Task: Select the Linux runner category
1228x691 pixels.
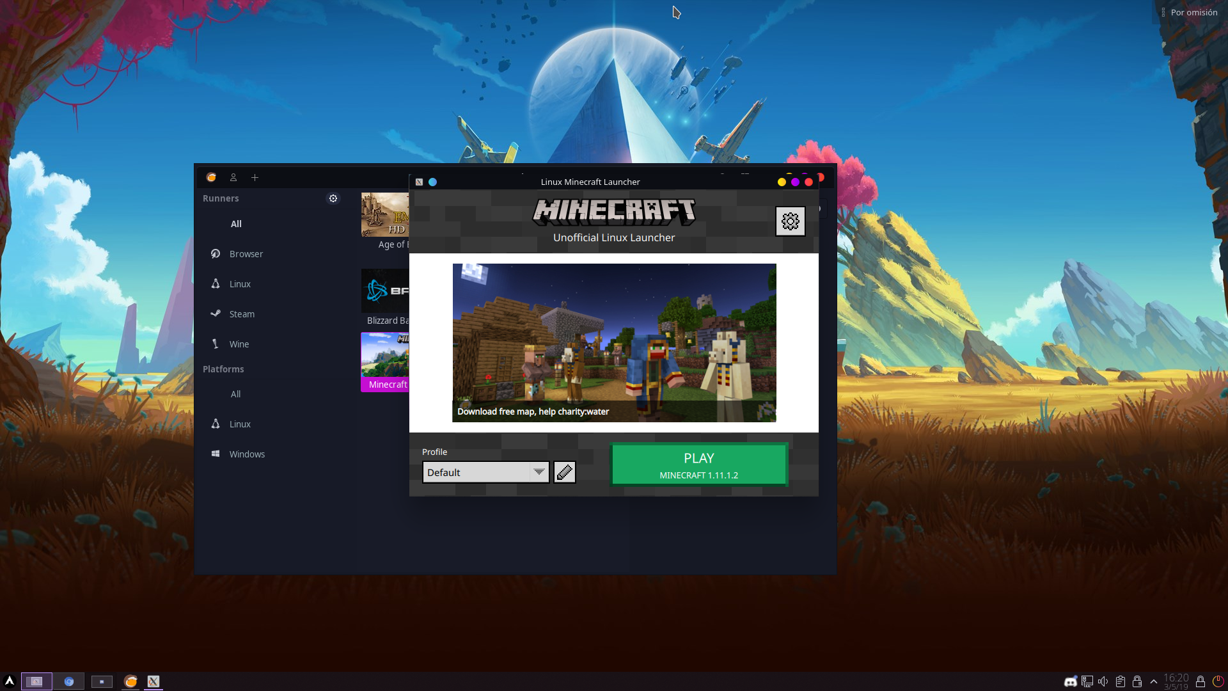Action: pyautogui.click(x=240, y=283)
